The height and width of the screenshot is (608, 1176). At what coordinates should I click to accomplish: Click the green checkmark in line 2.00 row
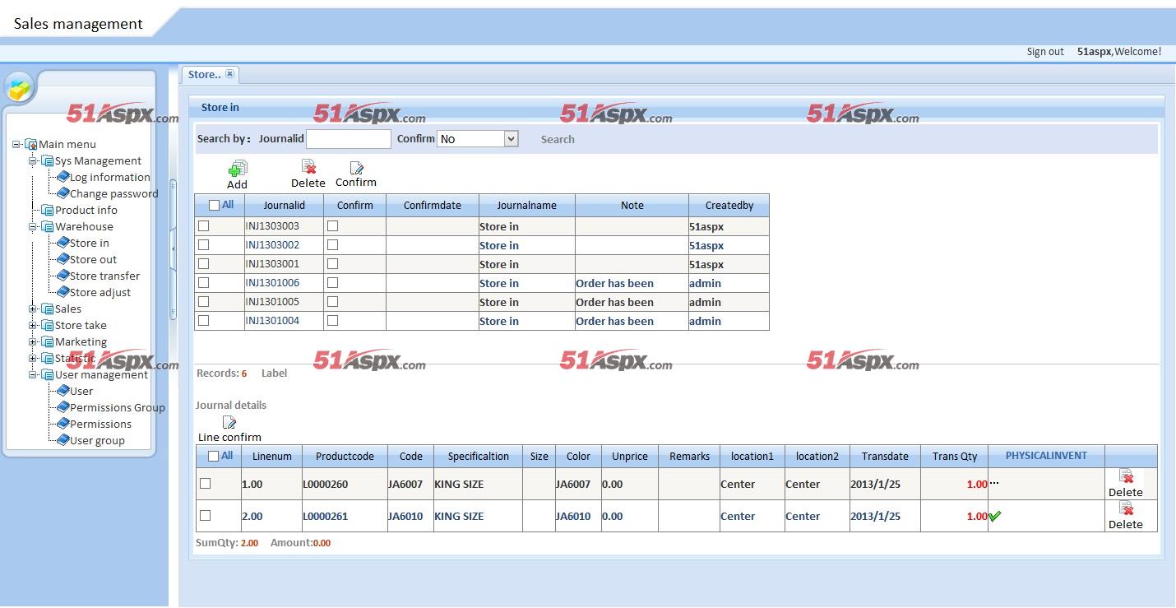(995, 516)
